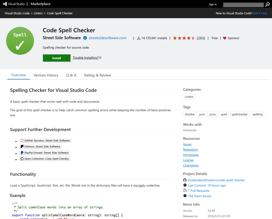This screenshot has height=219, width=272.
Task: Open the Q & A tab
Action: click(71, 75)
